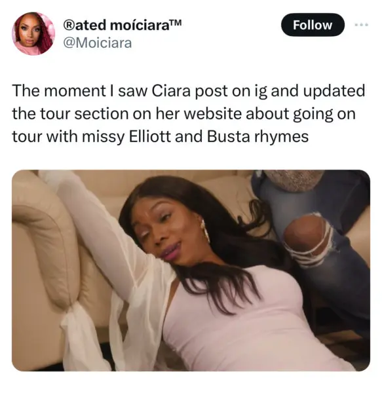This screenshot has height=393, width=382.
Task: Click the gold earring in the photo
Action: pyautogui.click(x=205, y=231)
